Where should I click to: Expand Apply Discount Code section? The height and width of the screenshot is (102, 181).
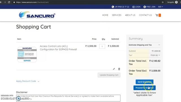(x=28, y=81)
